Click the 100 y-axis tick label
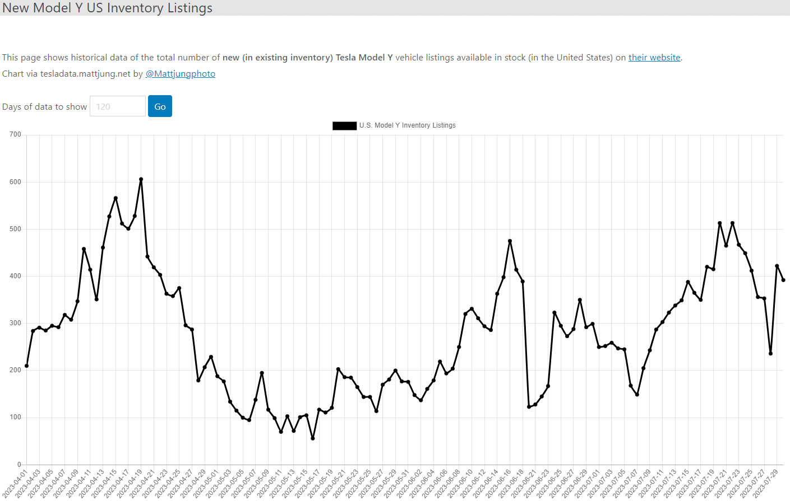The image size is (790, 501). [x=15, y=416]
